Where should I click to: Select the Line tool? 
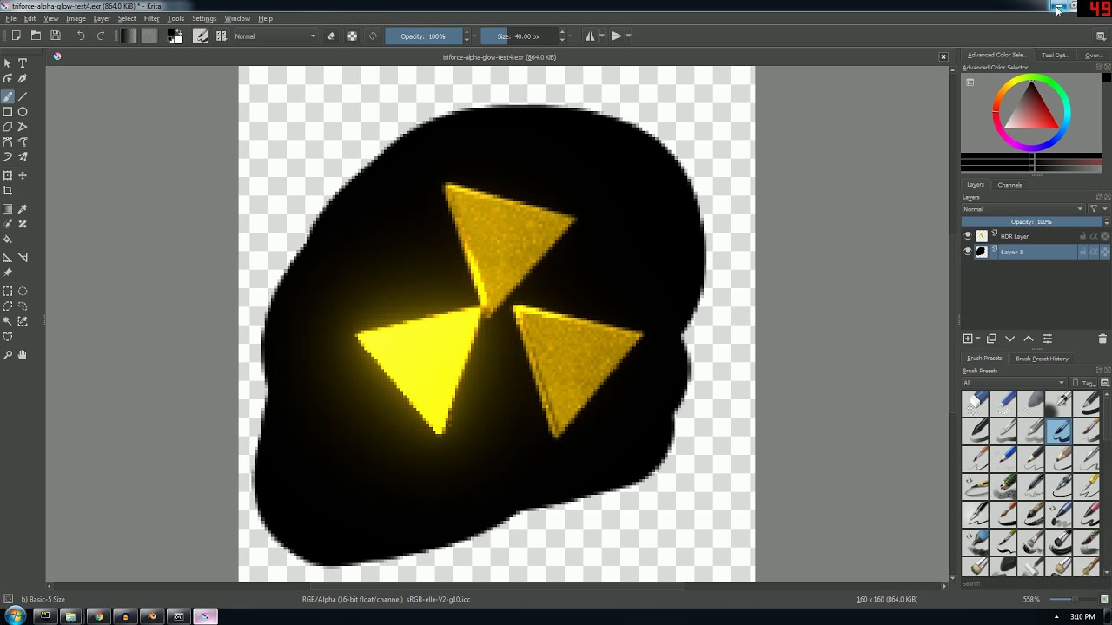23,96
